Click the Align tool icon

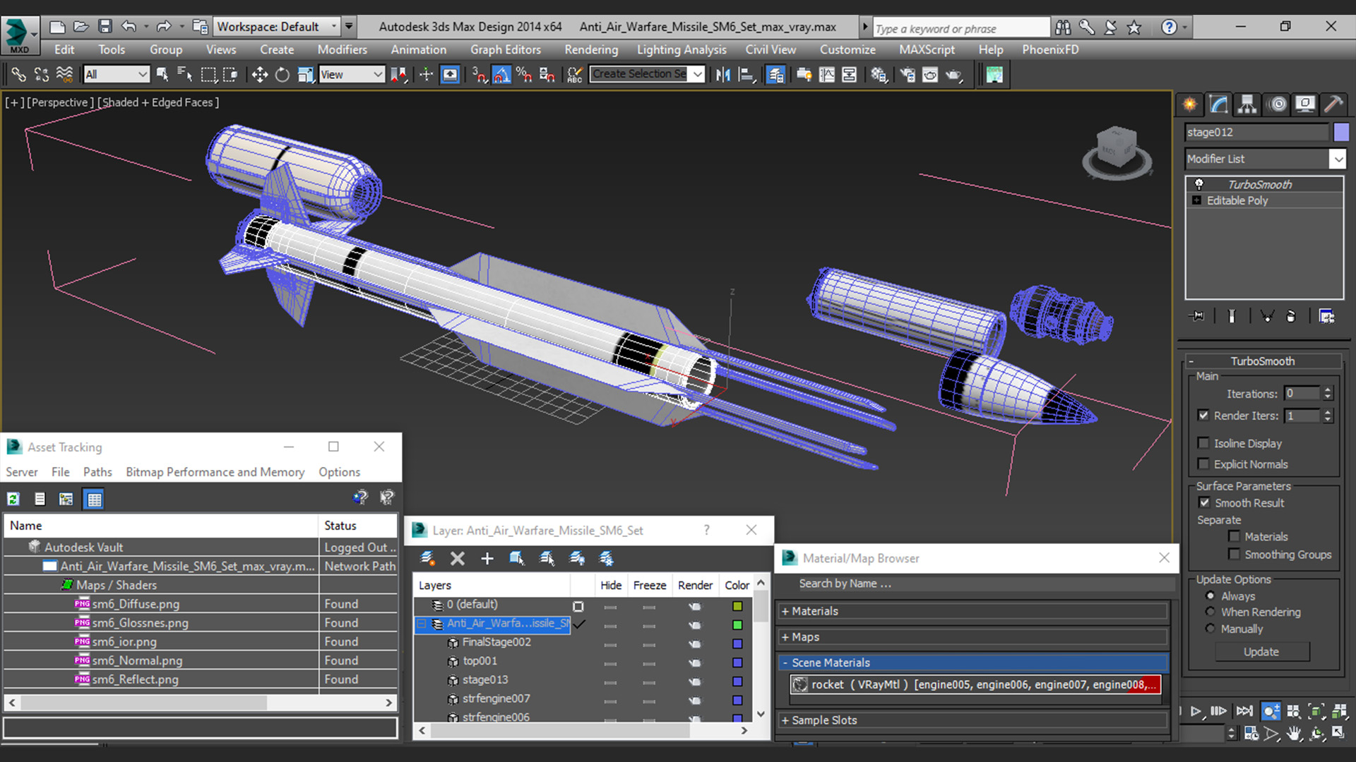click(x=747, y=74)
